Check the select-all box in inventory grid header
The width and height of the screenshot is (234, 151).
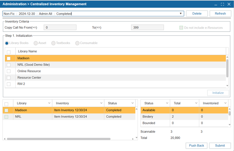pyautogui.click(x=6, y=104)
